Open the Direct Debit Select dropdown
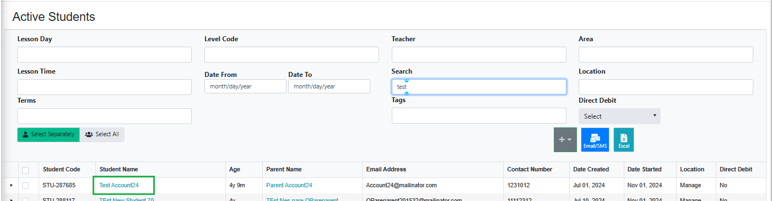This screenshot has height=201, width=772. point(619,116)
